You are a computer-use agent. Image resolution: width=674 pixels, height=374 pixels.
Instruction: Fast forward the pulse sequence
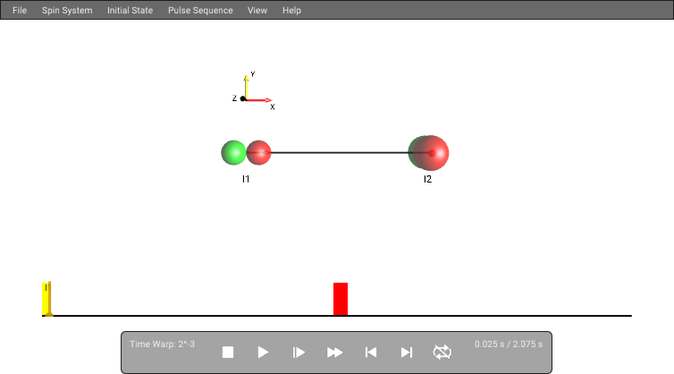pyautogui.click(x=334, y=353)
